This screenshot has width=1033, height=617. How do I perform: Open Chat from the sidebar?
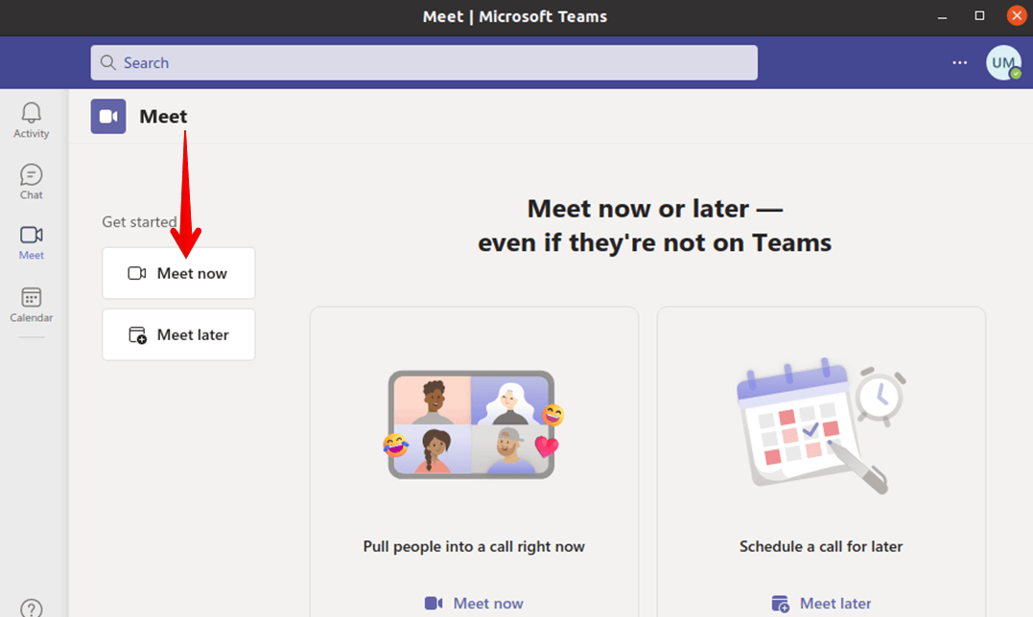click(31, 181)
